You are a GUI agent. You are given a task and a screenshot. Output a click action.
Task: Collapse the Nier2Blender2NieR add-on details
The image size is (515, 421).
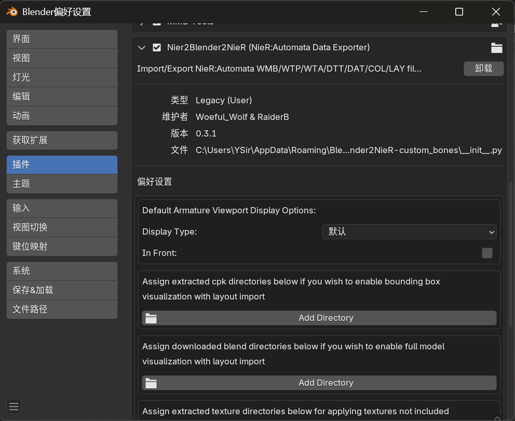click(x=141, y=48)
